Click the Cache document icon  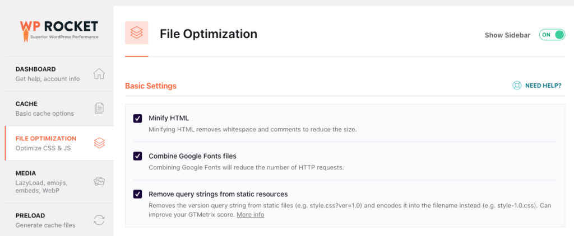(99, 108)
